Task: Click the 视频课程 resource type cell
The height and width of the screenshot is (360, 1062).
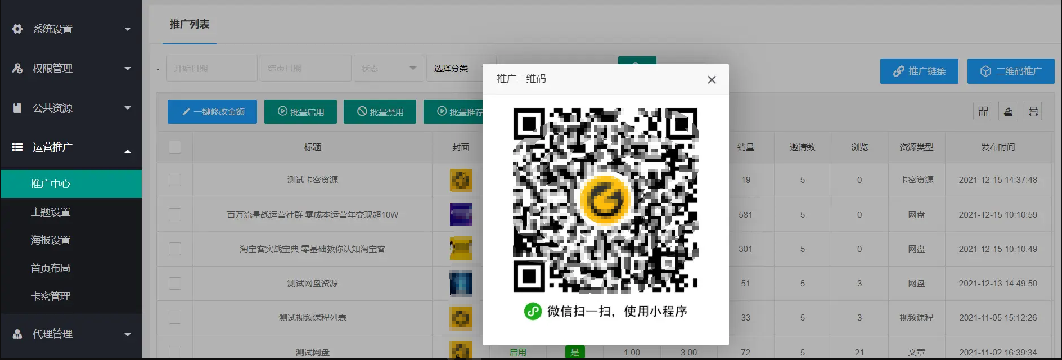Action: click(x=916, y=317)
